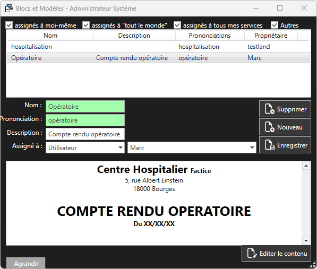The image size is (317, 269).
Task: Select the hospitalisation row in the list
Action: pyautogui.click(x=158, y=47)
